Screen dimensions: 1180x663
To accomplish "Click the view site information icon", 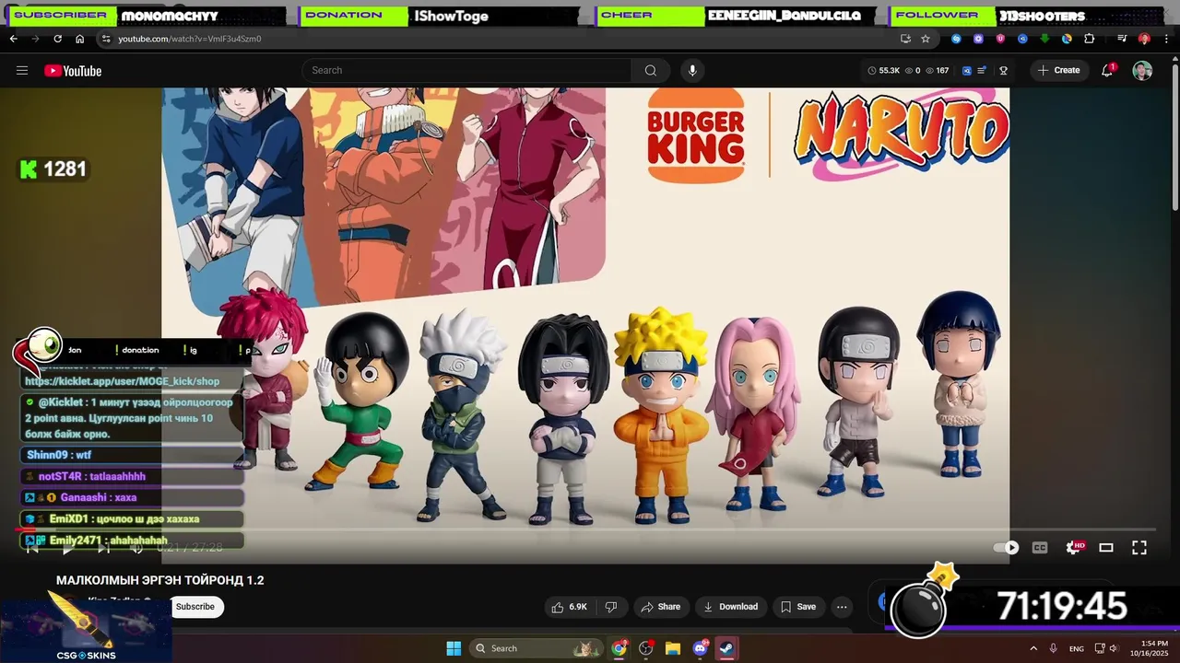I will click(106, 39).
